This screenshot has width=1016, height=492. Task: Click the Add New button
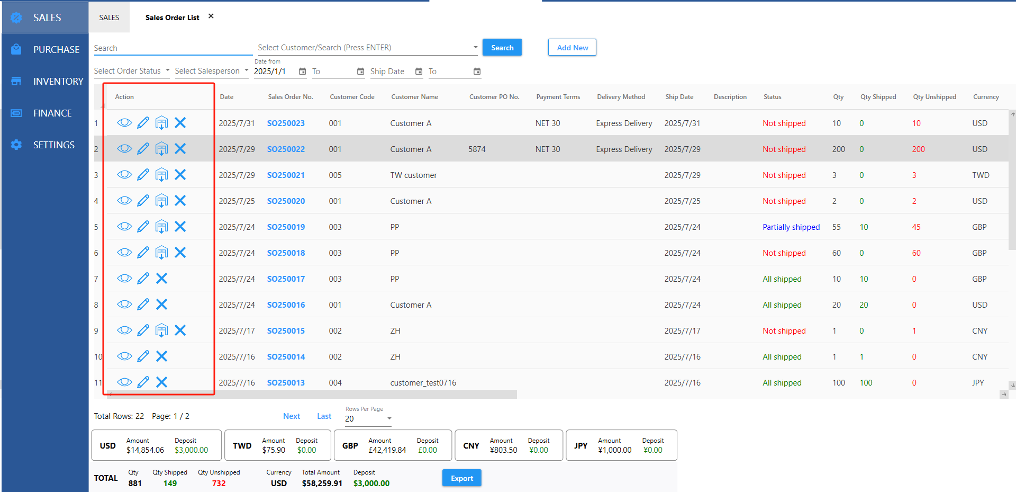click(x=572, y=48)
